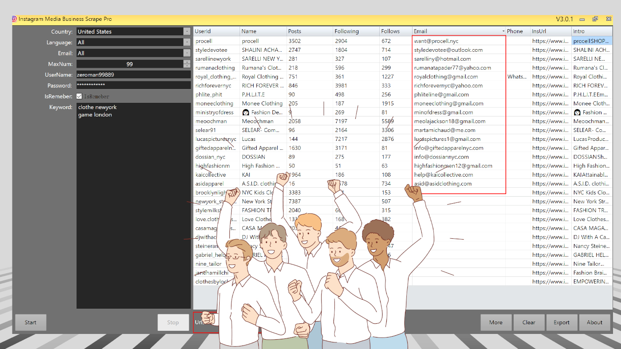The width and height of the screenshot is (621, 349).
Task: Select the email martamichaud@me.com
Action: pos(445,130)
